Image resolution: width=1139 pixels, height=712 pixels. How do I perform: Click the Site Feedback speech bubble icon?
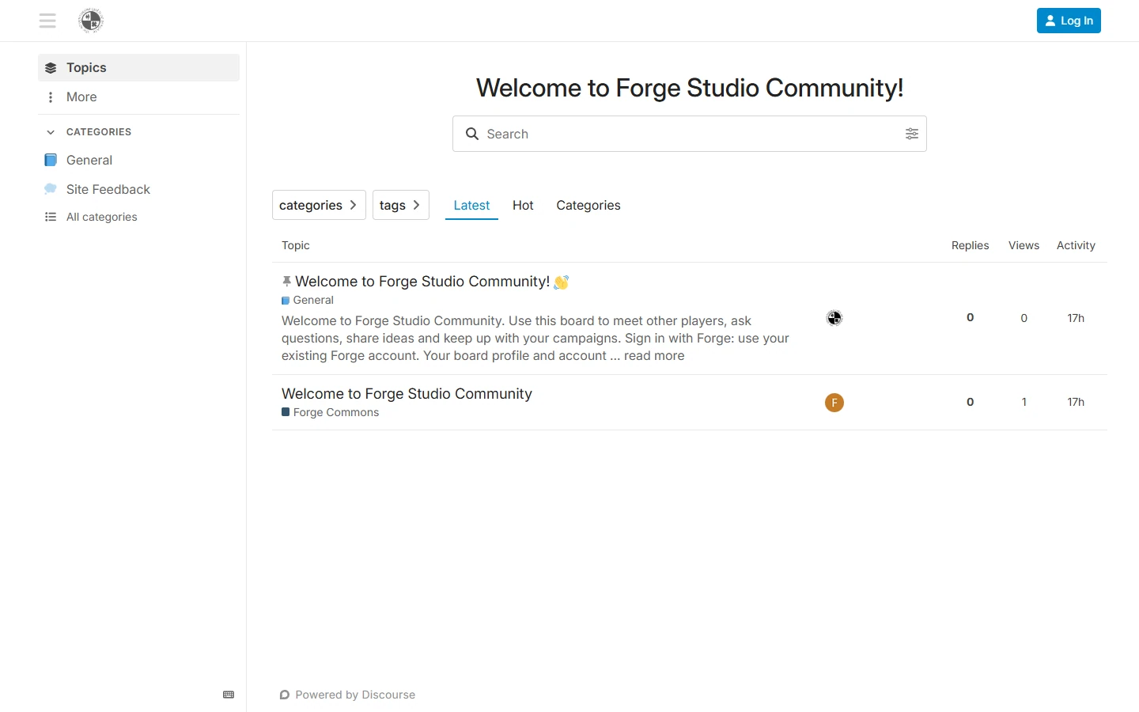pyautogui.click(x=51, y=189)
